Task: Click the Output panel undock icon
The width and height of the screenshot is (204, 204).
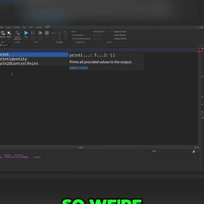Action: pyautogui.click(x=195, y=147)
